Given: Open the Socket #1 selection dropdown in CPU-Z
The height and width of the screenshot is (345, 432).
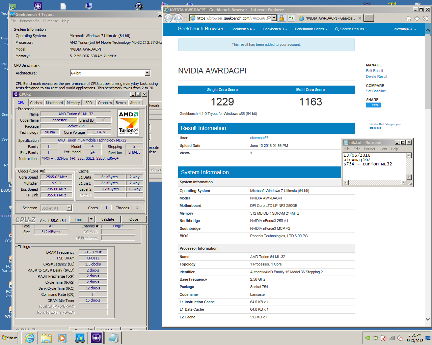Looking at the screenshot, I should click(69, 208).
